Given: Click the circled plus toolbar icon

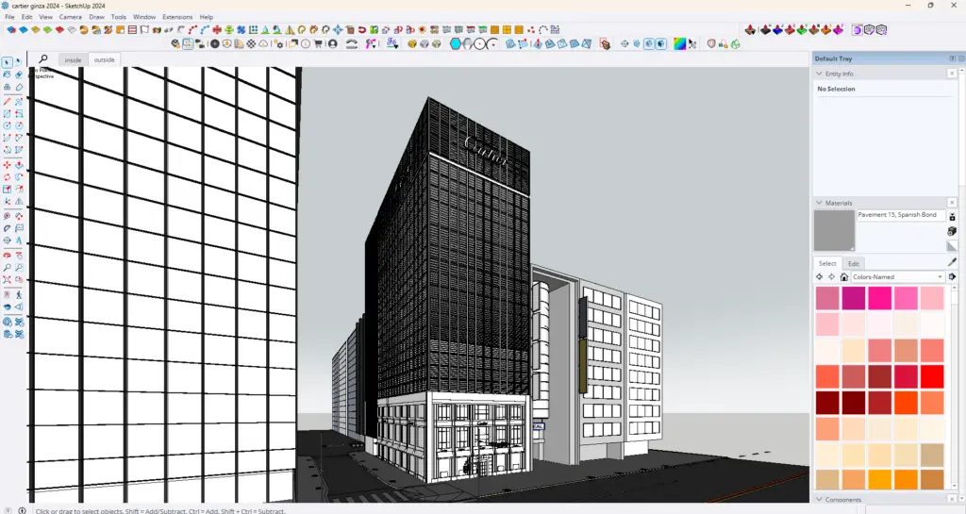Looking at the screenshot, I should tap(214, 43).
